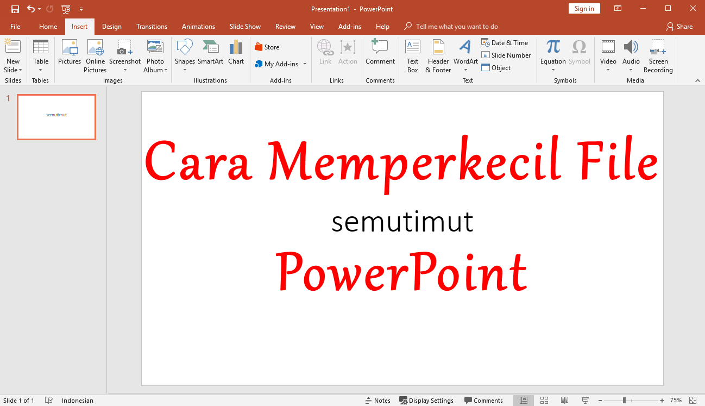
Task: Go to the Slide Show tab
Action: click(245, 27)
